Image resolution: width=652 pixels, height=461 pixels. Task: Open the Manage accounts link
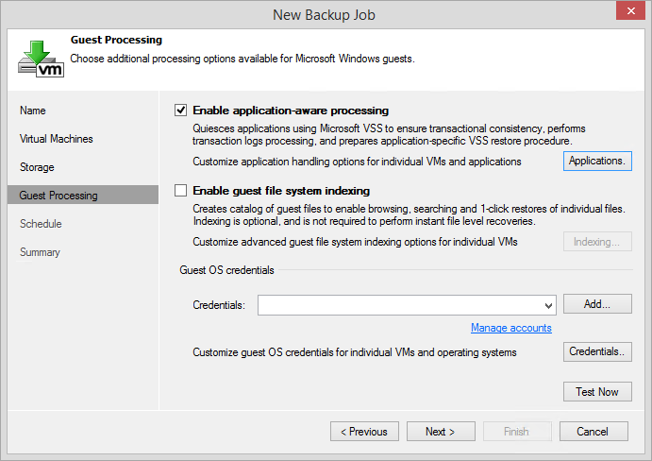[511, 328]
